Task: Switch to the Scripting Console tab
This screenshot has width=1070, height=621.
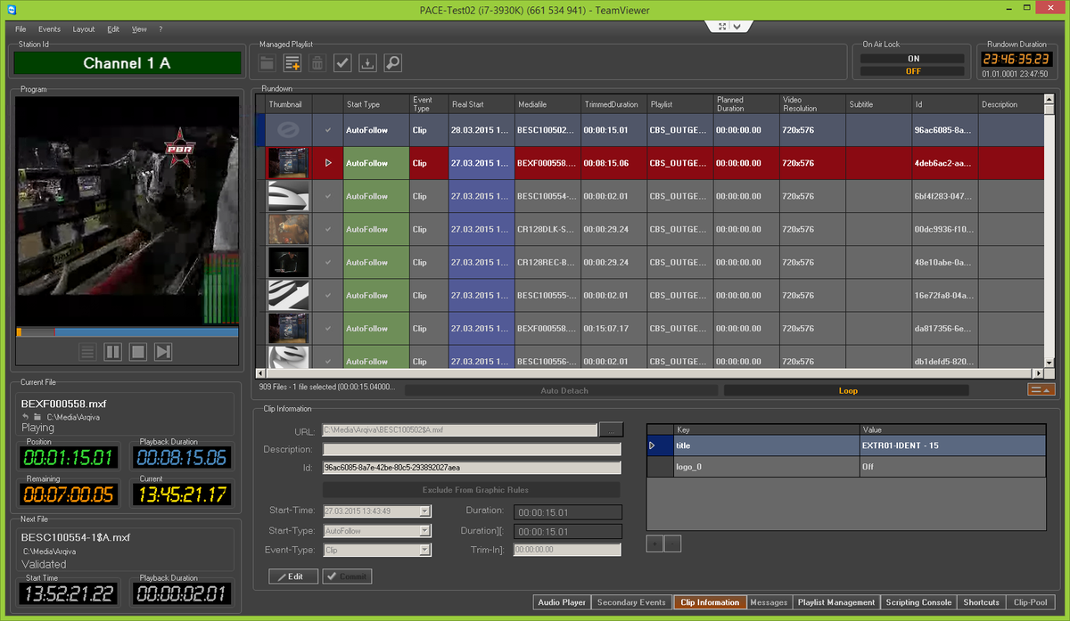Action: 919,602
